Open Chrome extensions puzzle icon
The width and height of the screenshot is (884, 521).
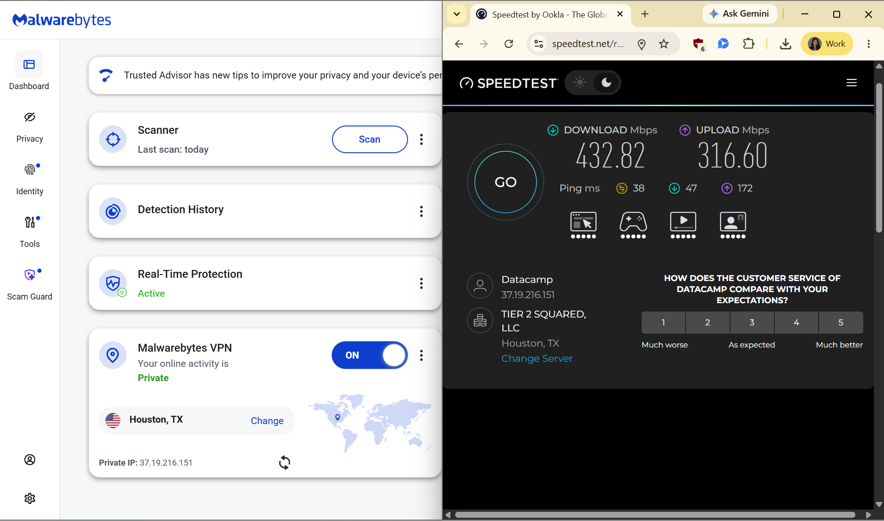[x=749, y=44]
